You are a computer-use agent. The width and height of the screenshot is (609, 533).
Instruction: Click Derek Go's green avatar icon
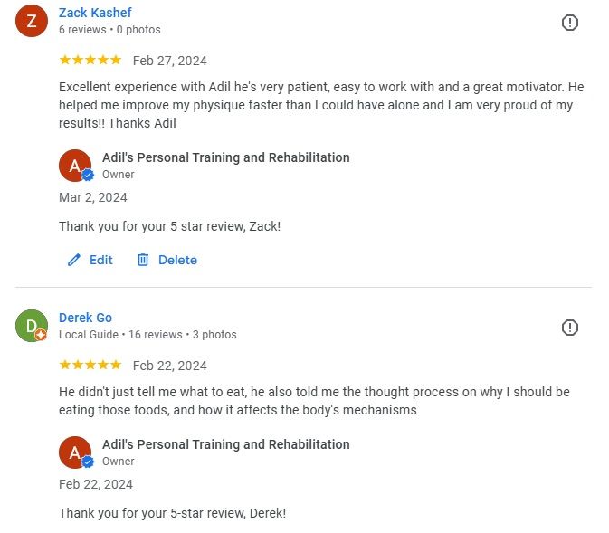coord(32,326)
